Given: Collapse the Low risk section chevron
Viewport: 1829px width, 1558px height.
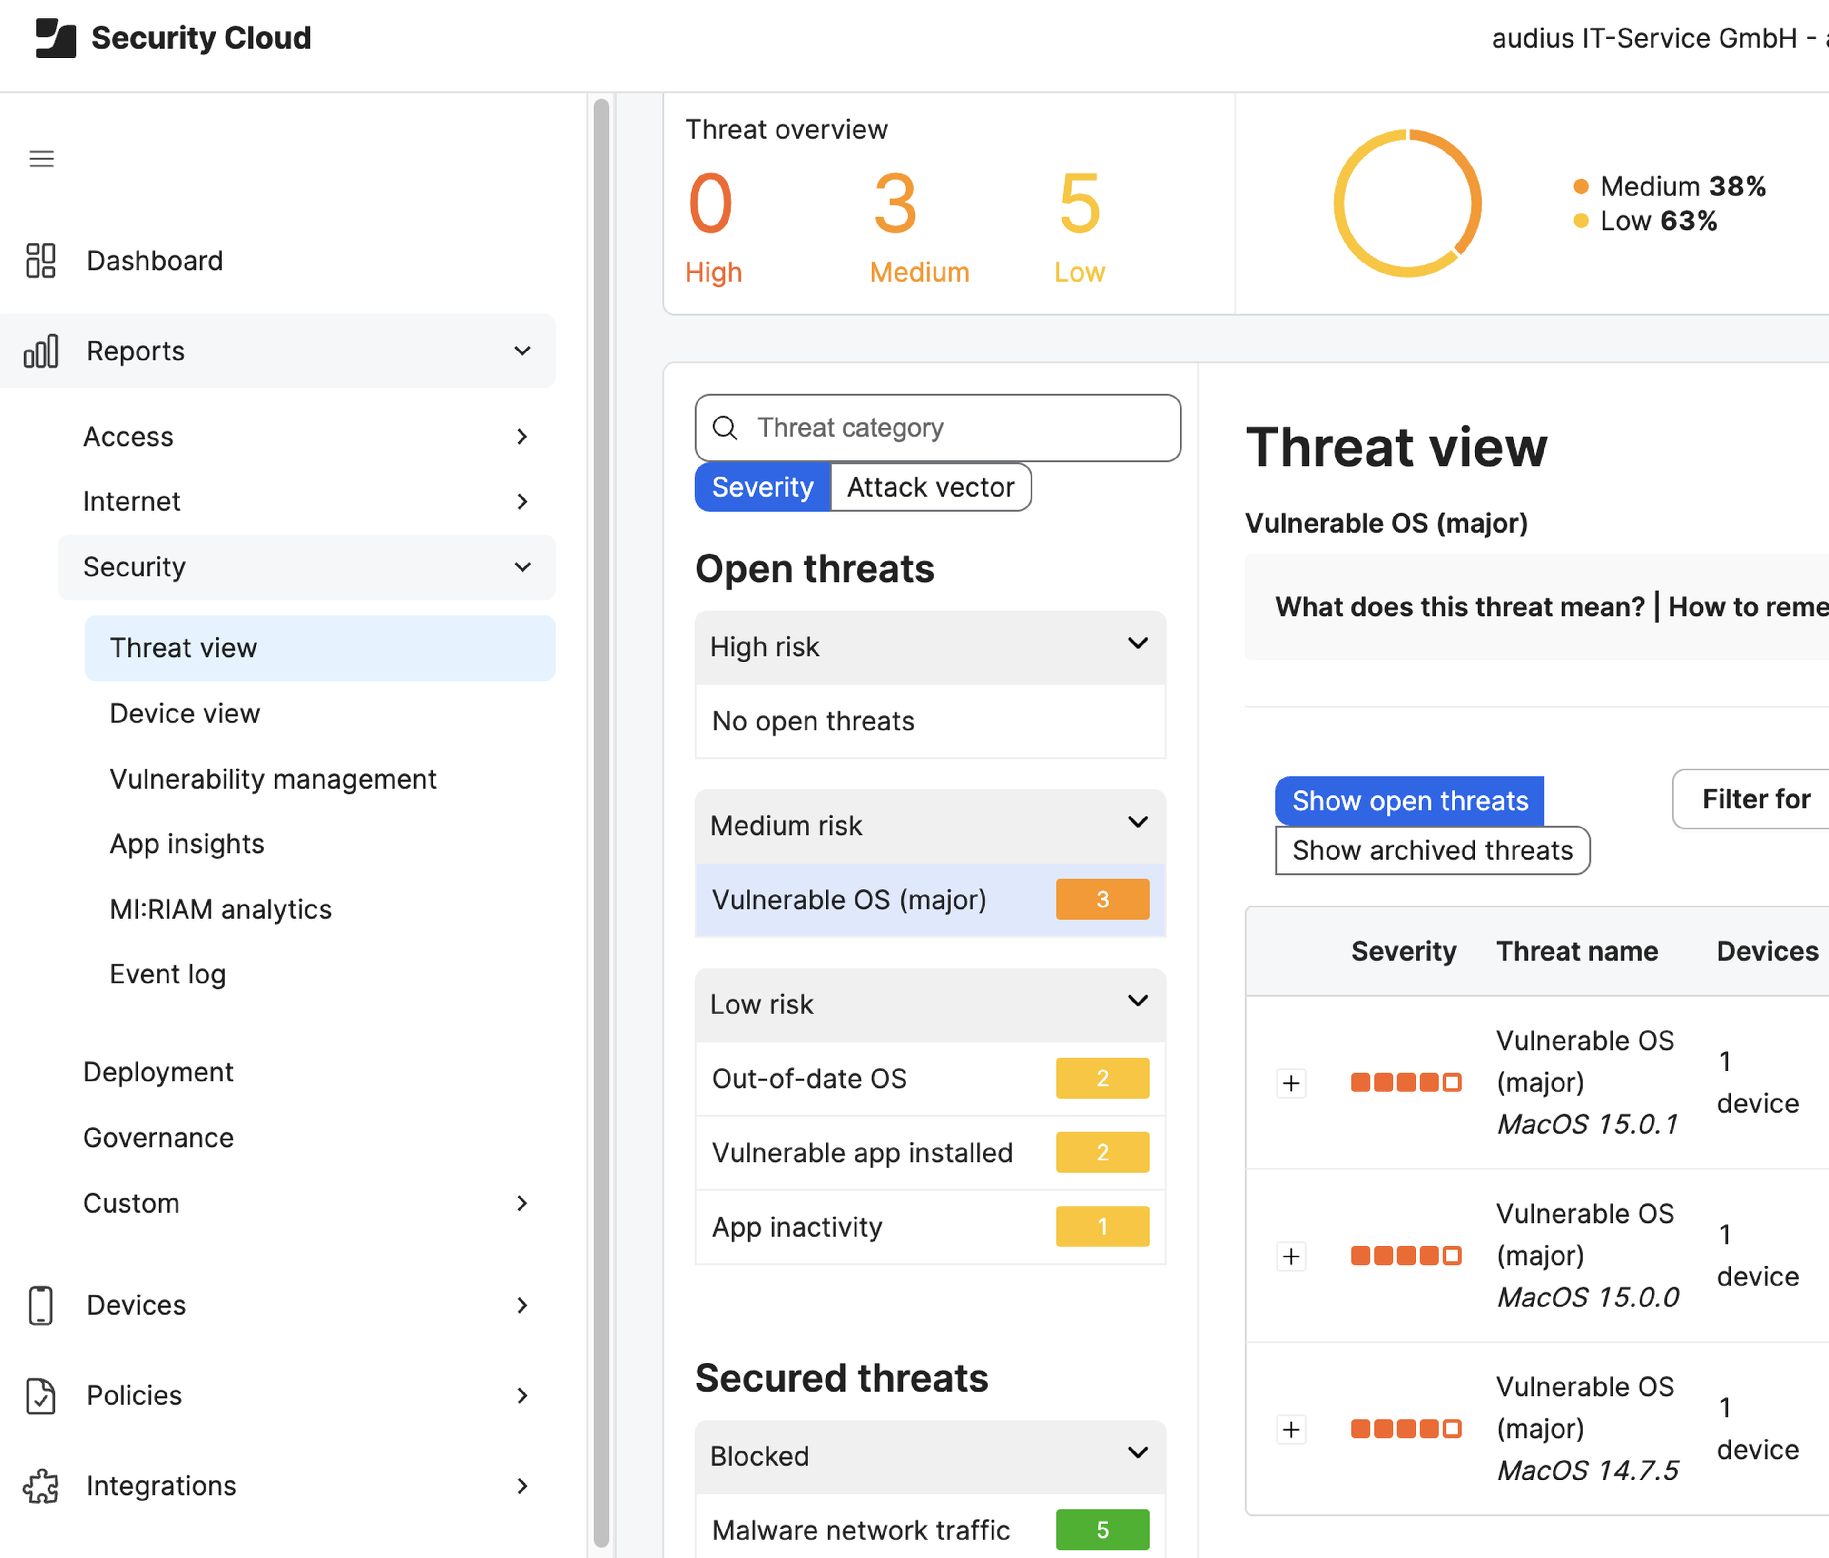Looking at the screenshot, I should pos(1138,1002).
